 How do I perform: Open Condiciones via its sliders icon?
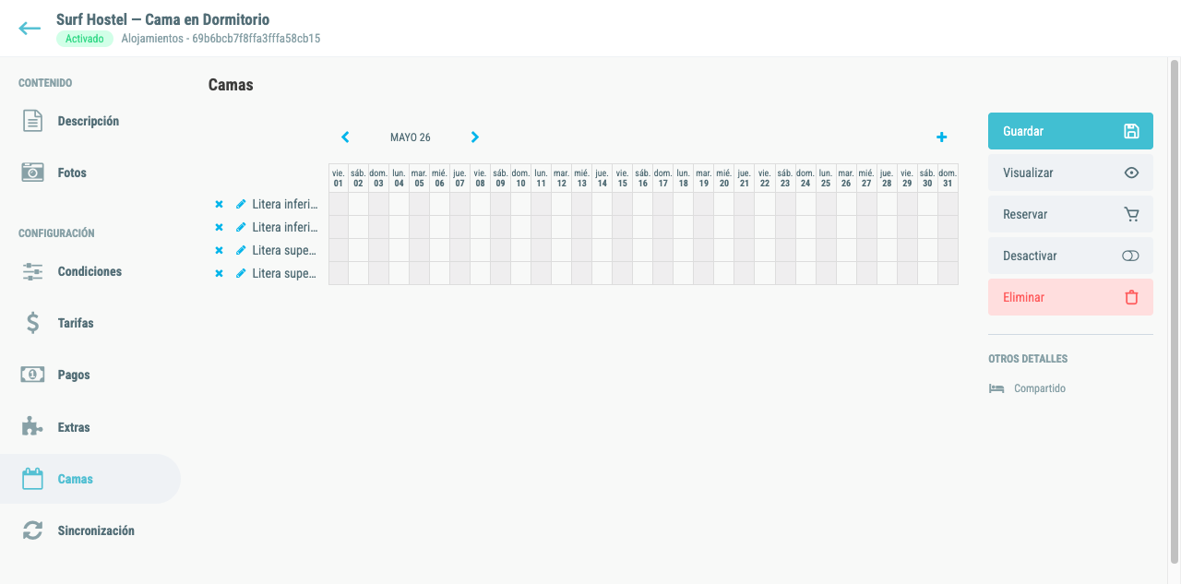(32, 272)
